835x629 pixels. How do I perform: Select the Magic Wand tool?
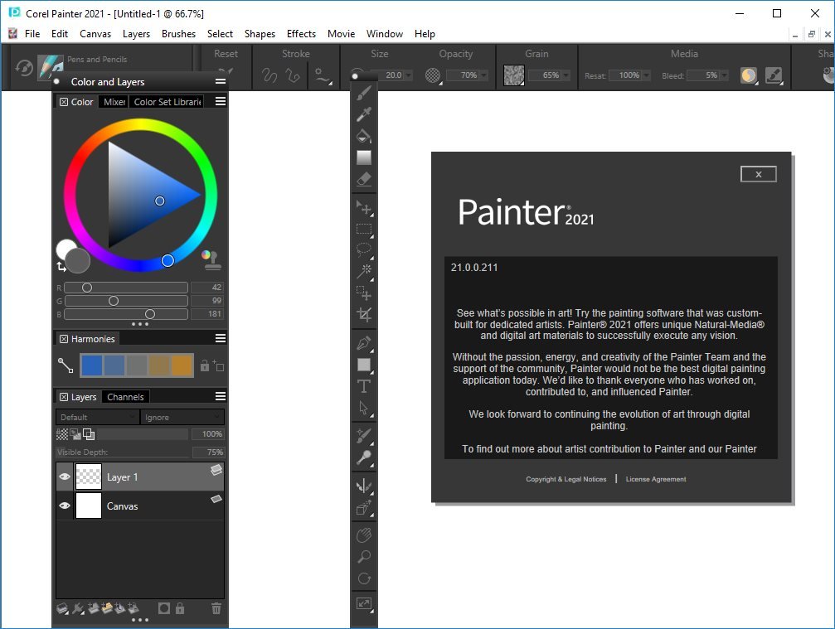(364, 271)
